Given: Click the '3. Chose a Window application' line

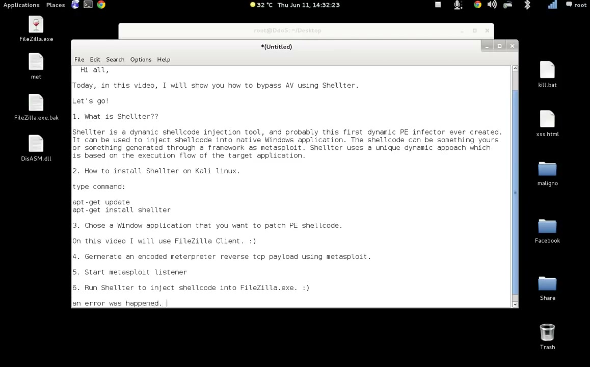Looking at the screenshot, I should coord(207,225).
